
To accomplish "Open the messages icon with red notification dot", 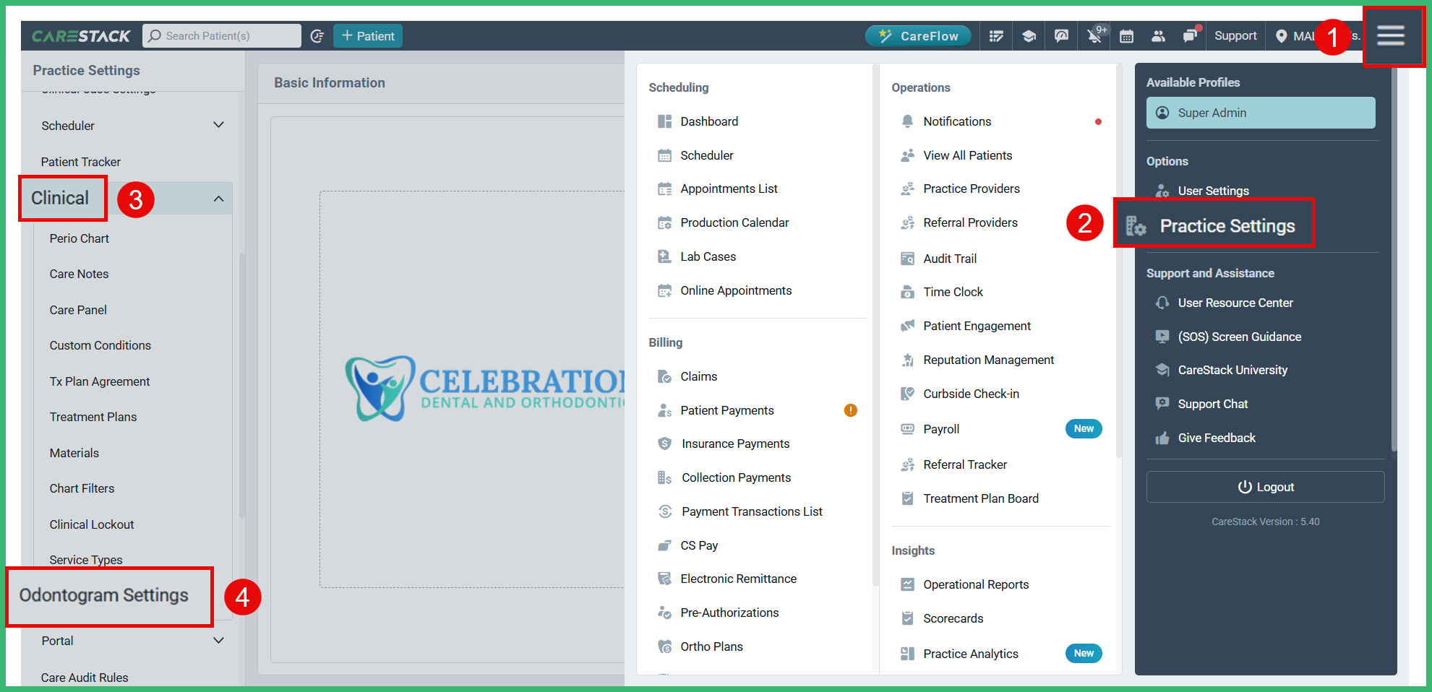I will pos(1191,35).
